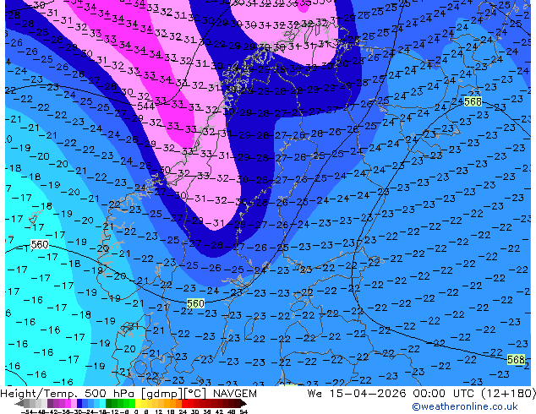Screen dimensions: 536x414
Task: Click the white-background 560 contour label
Action: coord(40,244)
